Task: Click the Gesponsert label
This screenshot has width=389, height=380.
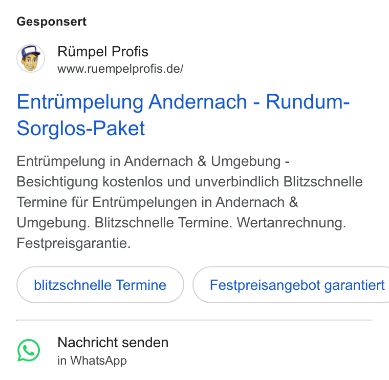Action: pos(52,22)
